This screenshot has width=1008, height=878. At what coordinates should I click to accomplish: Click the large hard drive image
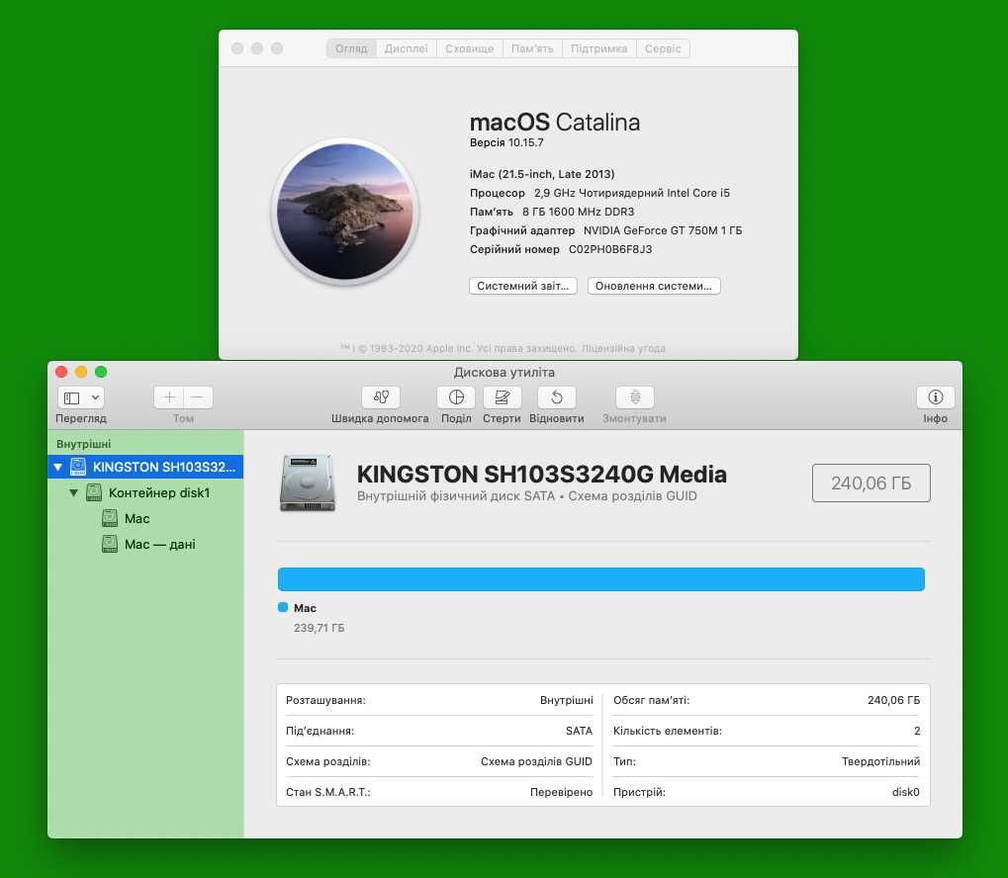pos(308,483)
